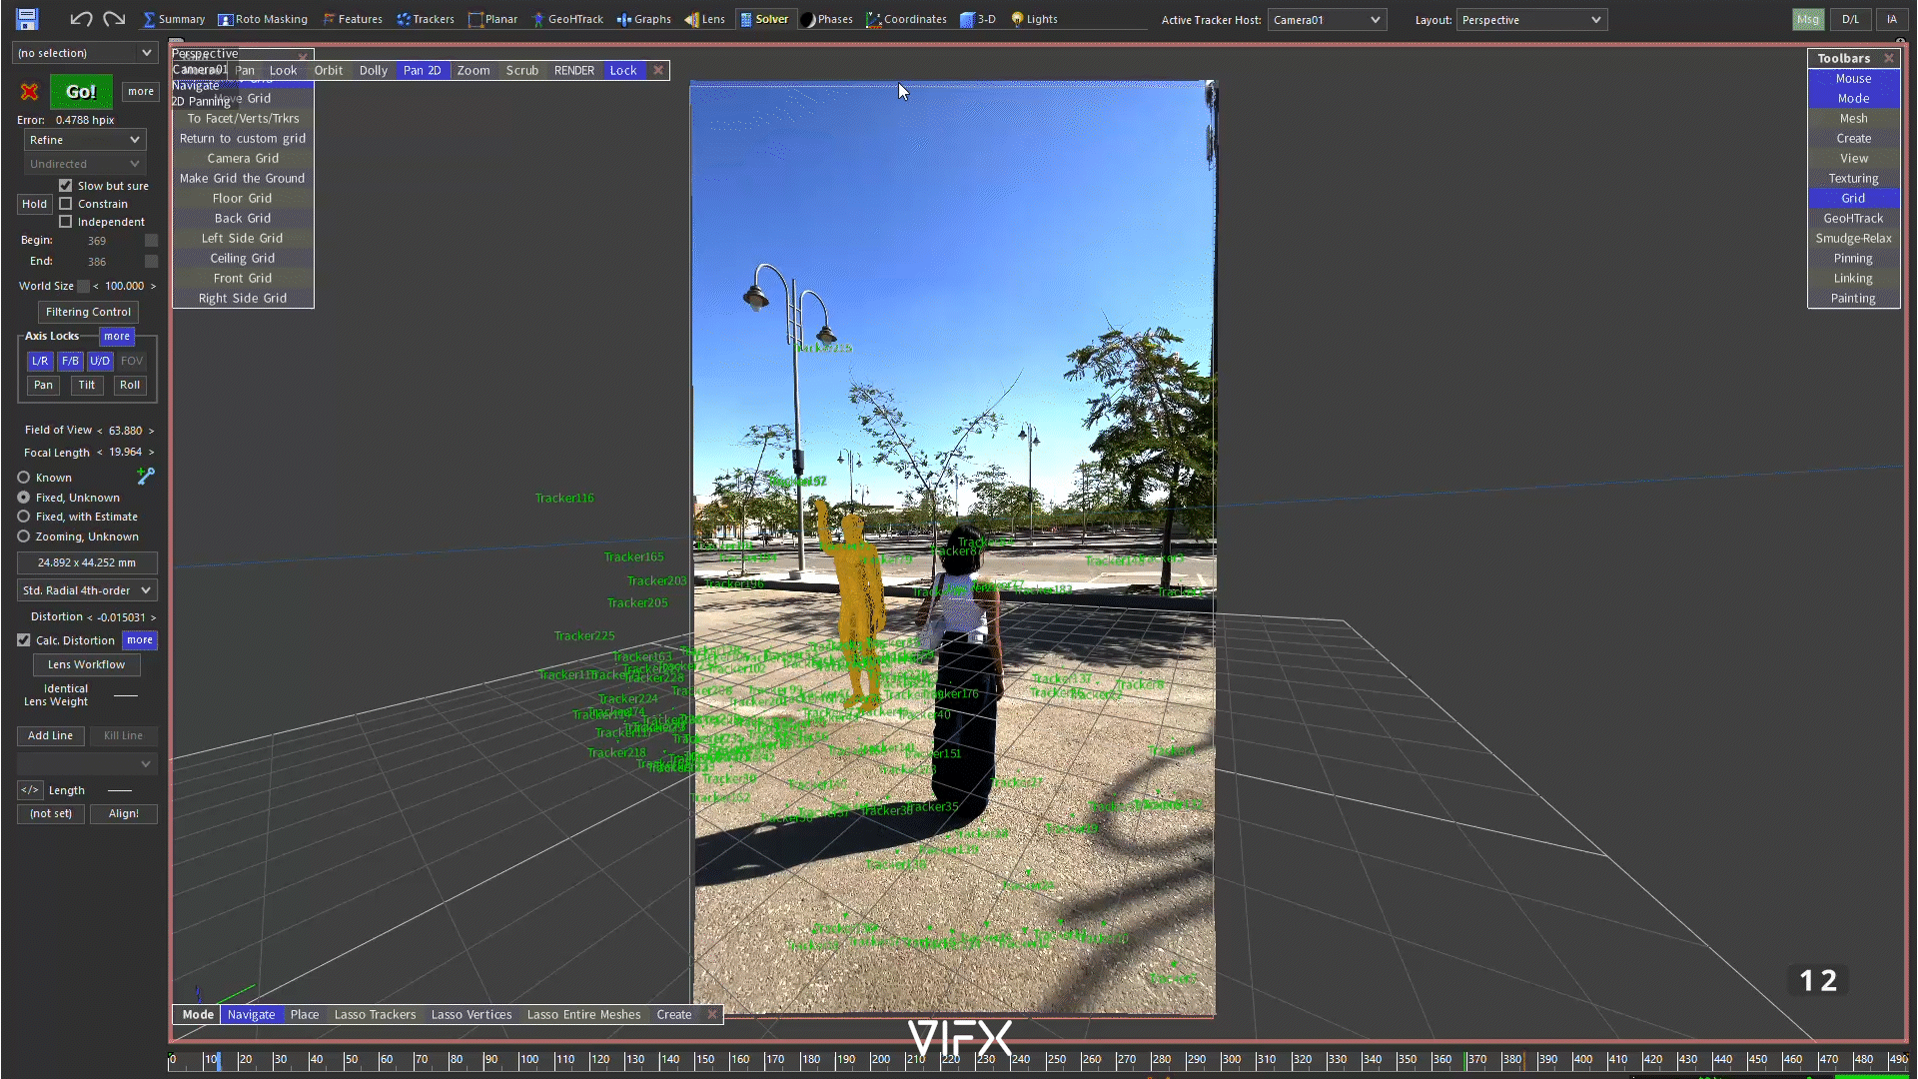The height and width of the screenshot is (1079, 1918).
Task: Select the Known lens radio button
Action: [x=24, y=478]
